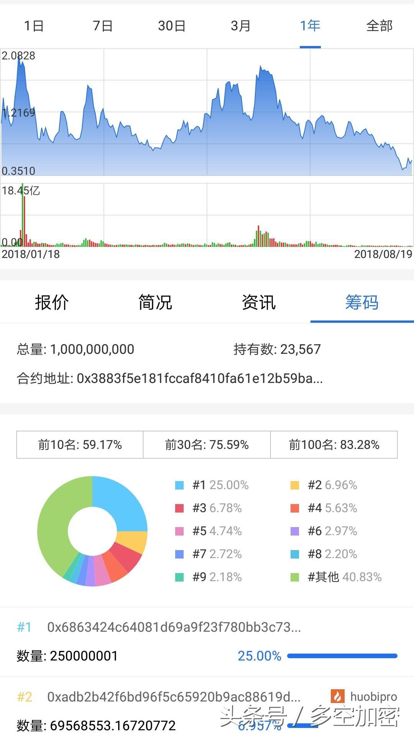Click the #2 6.96% legend label
The image size is (414, 736).
332,485
